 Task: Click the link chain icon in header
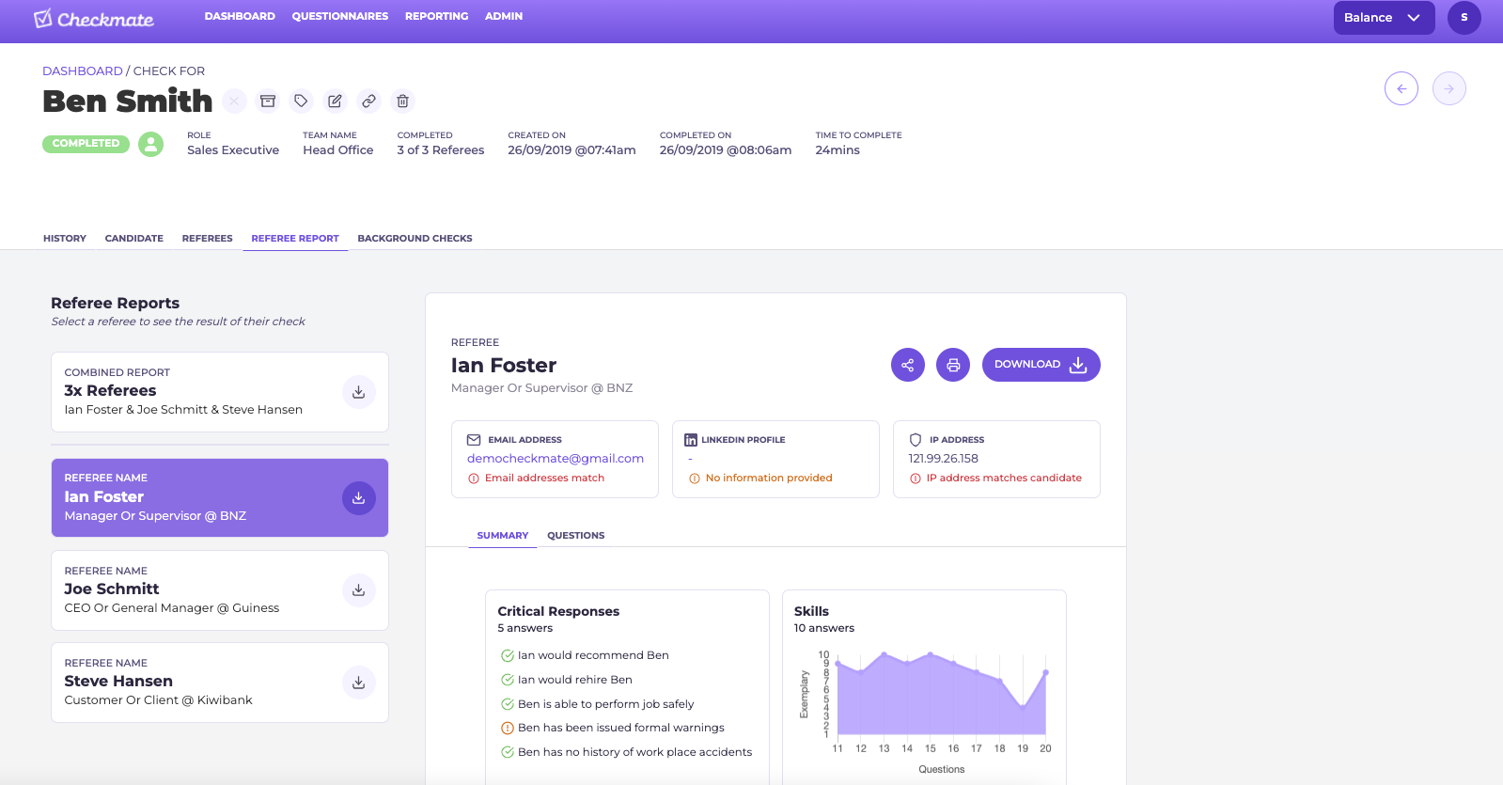(368, 101)
